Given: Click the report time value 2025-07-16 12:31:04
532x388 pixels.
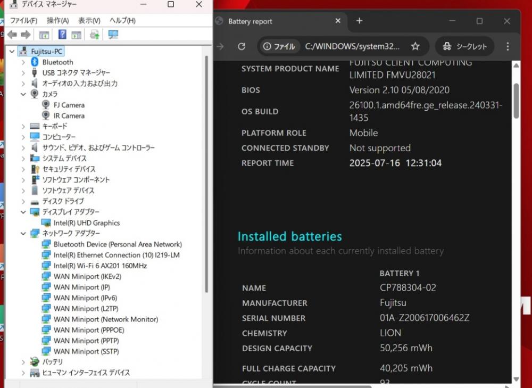Looking at the screenshot, I should coord(396,163).
